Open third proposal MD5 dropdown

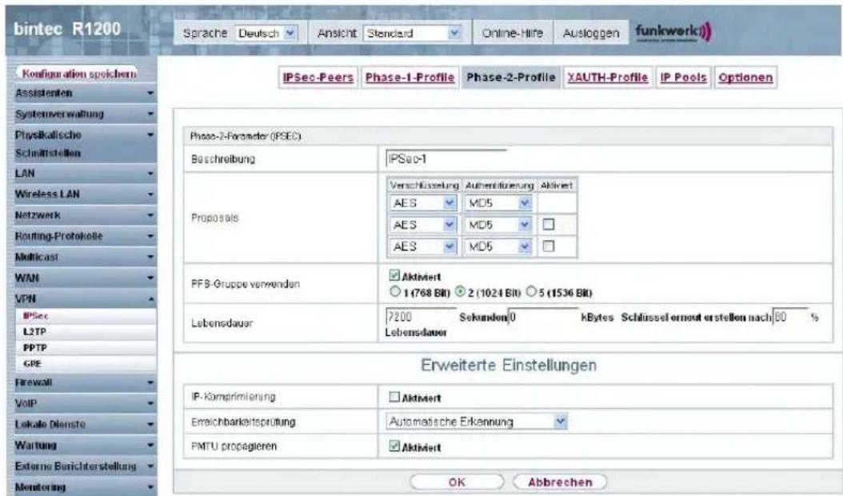point(497,246)
